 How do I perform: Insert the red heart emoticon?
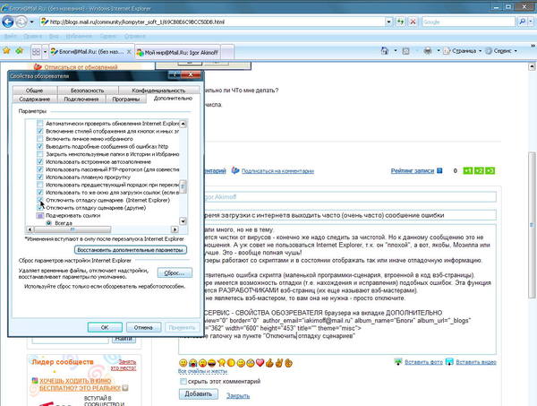(260, 362)
